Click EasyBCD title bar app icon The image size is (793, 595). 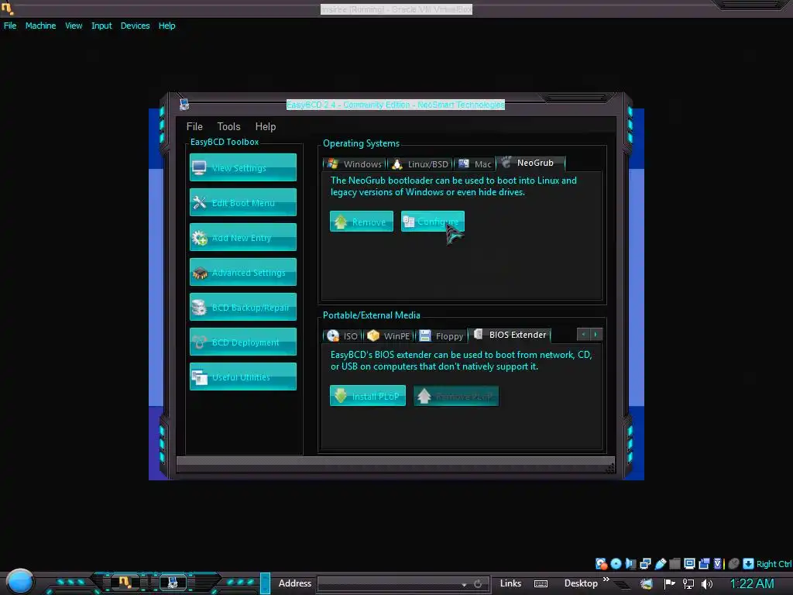184,105
